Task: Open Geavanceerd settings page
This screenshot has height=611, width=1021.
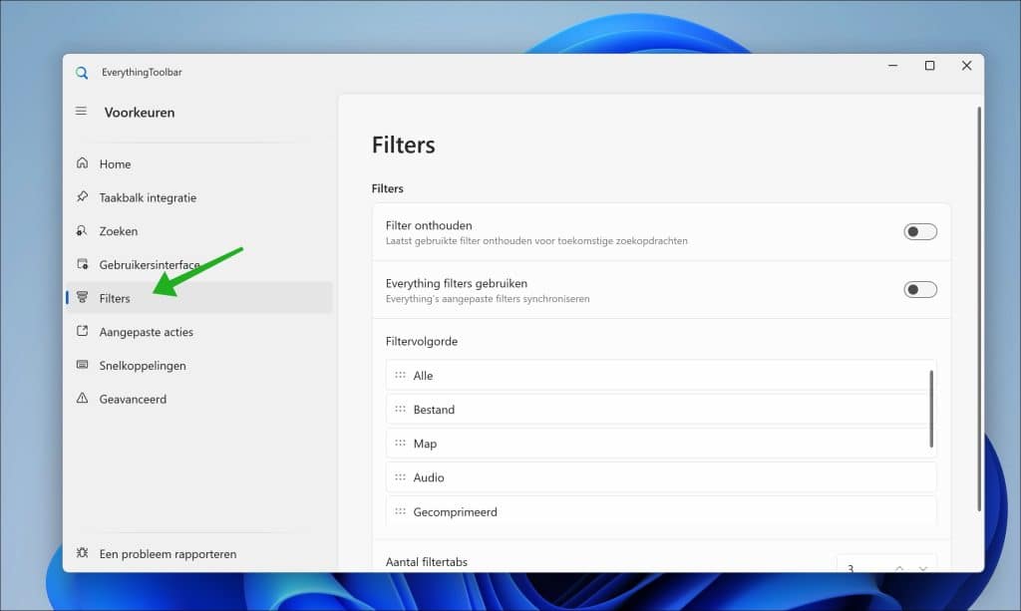Action: [x=198, y=399]
